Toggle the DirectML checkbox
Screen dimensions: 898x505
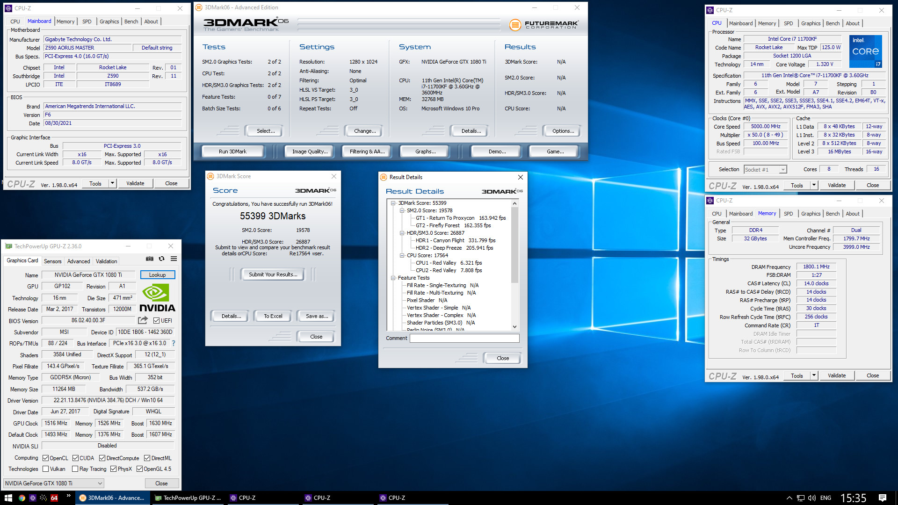[x=147, y=458]
